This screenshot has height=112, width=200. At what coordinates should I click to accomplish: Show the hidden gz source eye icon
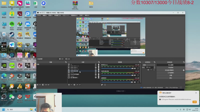(x=96, y=64)
